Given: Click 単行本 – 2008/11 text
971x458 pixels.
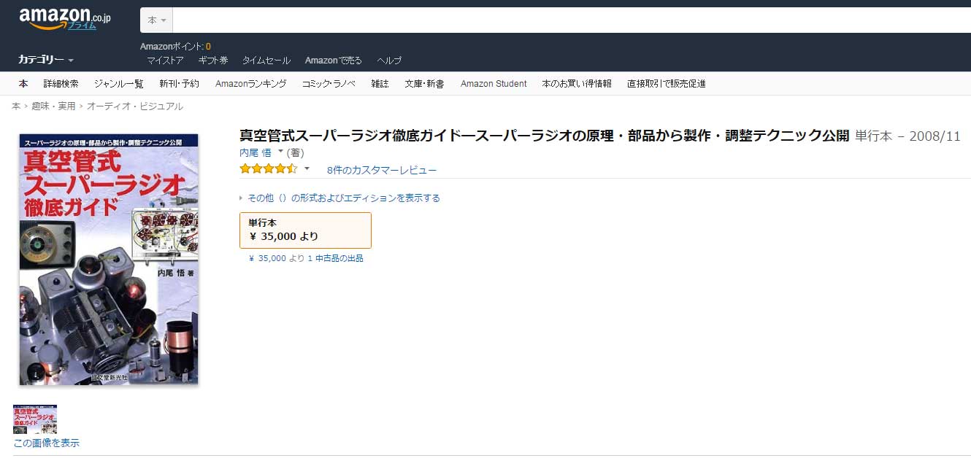Looking at the screenshot, I should click(x=907, y=136).
